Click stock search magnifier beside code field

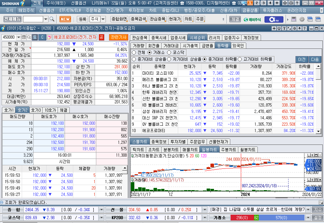point(29,37)
